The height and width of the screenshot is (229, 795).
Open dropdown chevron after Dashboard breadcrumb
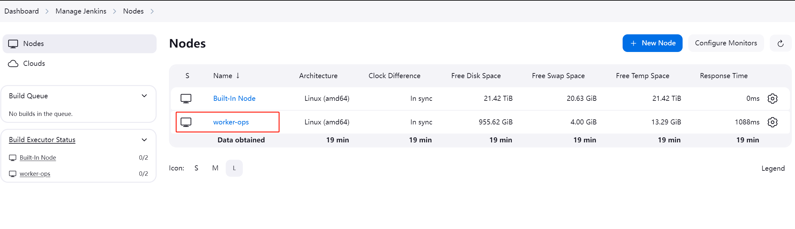(x=47, y=11)
